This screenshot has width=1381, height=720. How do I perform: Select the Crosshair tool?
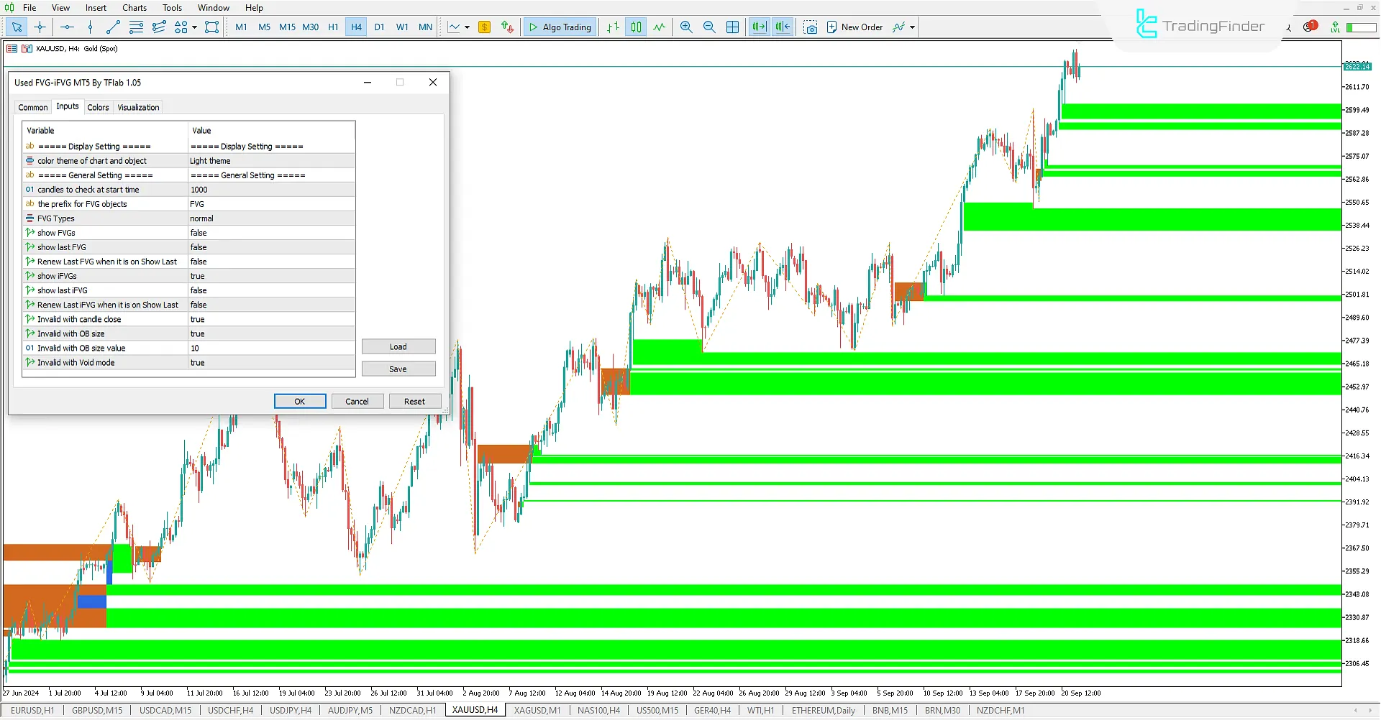tap(40, 27)
